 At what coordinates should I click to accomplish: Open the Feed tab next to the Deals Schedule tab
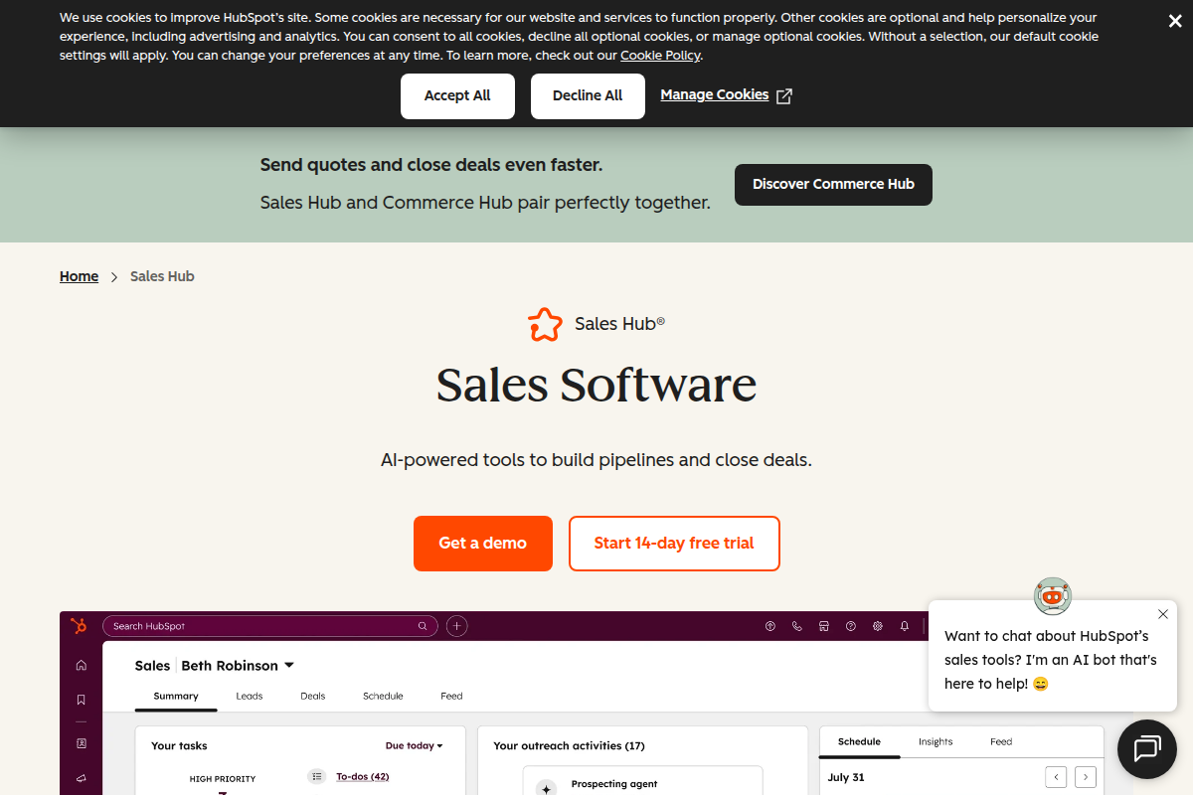point(452,697)
